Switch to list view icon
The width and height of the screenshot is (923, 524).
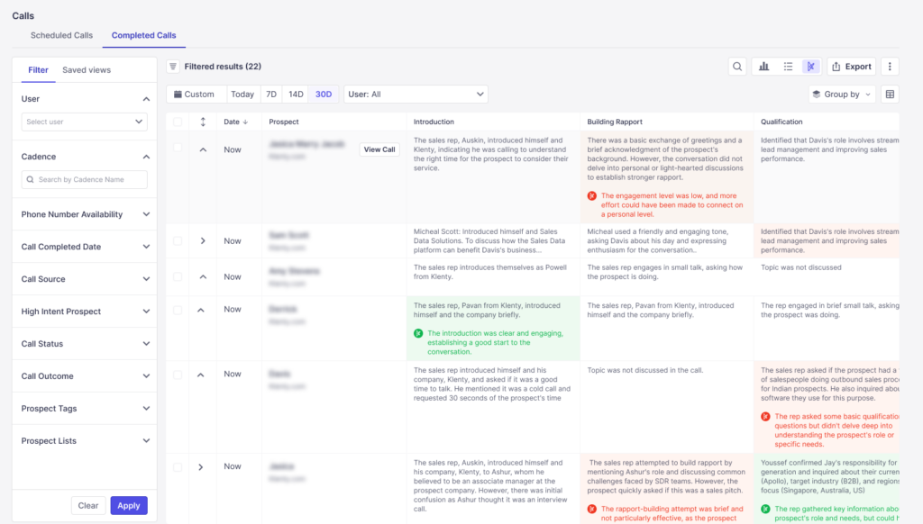(x=788, y=67)
